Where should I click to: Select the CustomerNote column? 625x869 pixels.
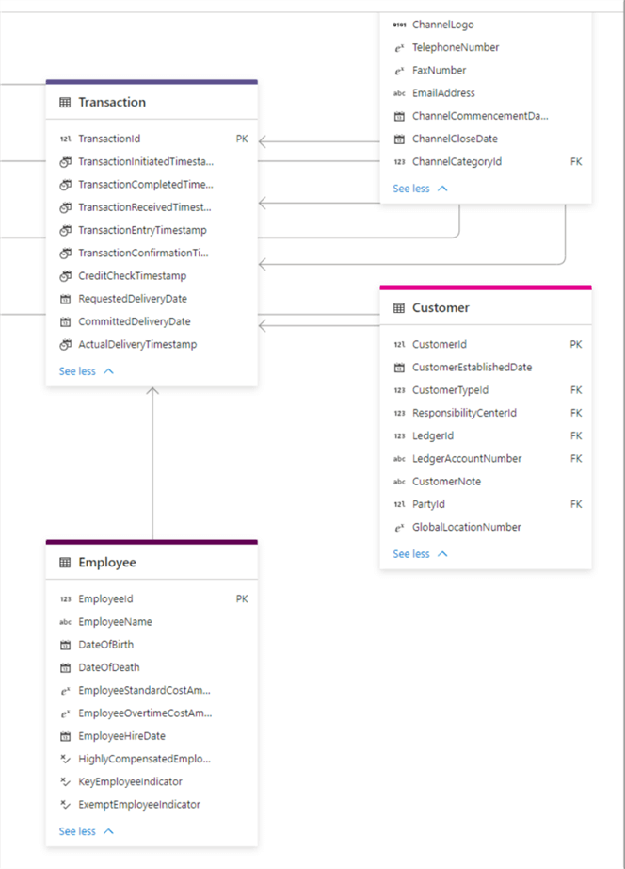click(486, 482)
